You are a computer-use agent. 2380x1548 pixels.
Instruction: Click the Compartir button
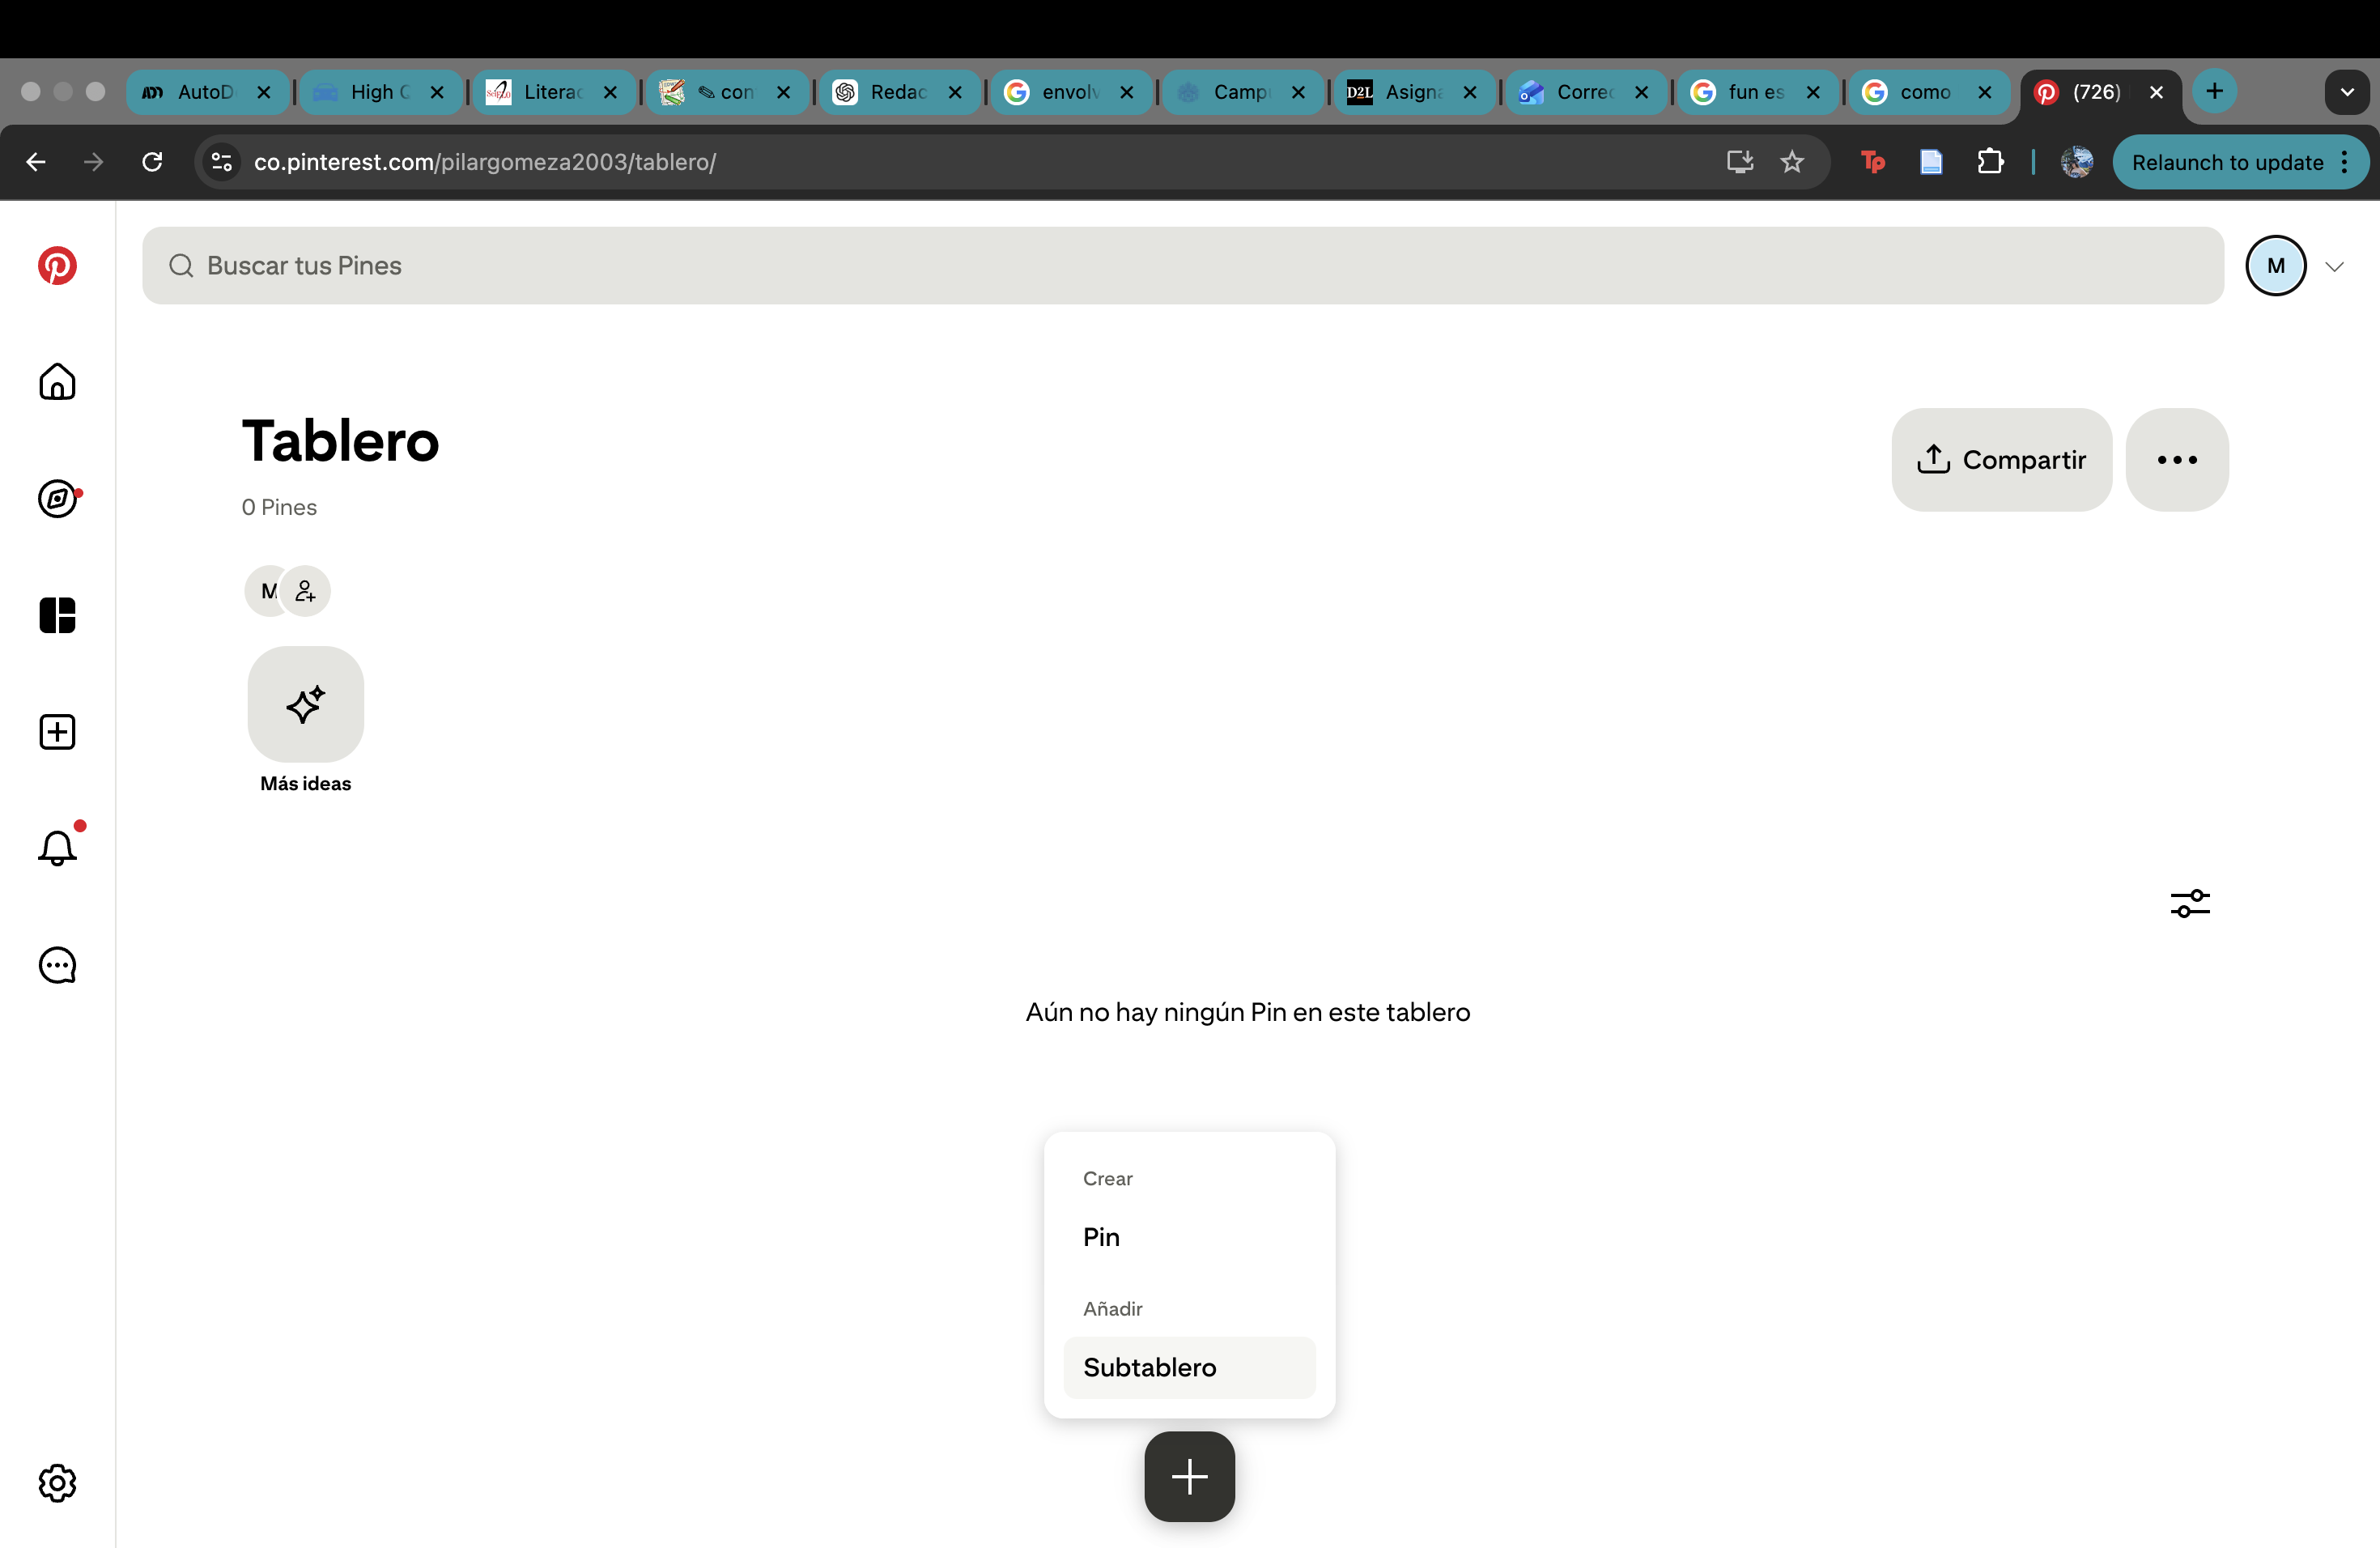pos(2001,460)
